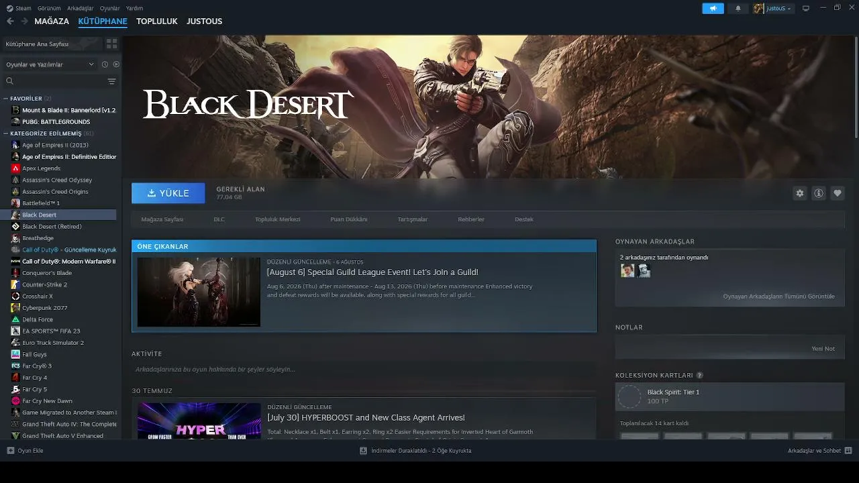Screen dimensions: 859x483
Task: Click the Delta Force game icon
Action: pos(15,319)
